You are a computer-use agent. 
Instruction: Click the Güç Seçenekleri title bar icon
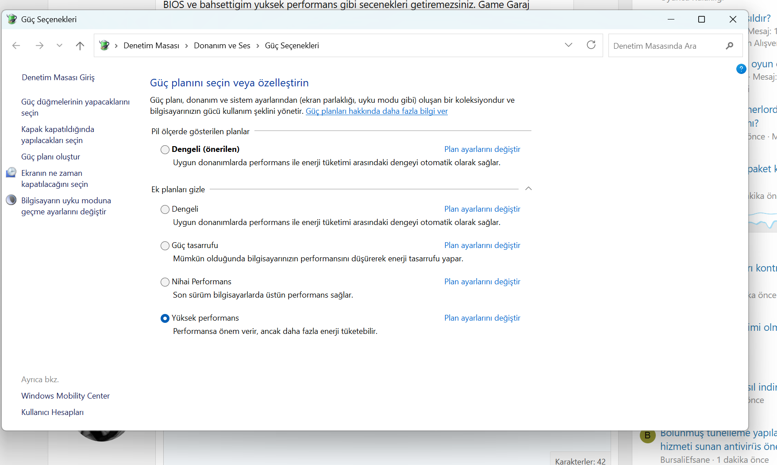click(x=12, y=19)
